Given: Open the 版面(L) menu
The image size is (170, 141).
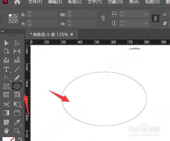Looking at the screenshot, I should [75, 2].
